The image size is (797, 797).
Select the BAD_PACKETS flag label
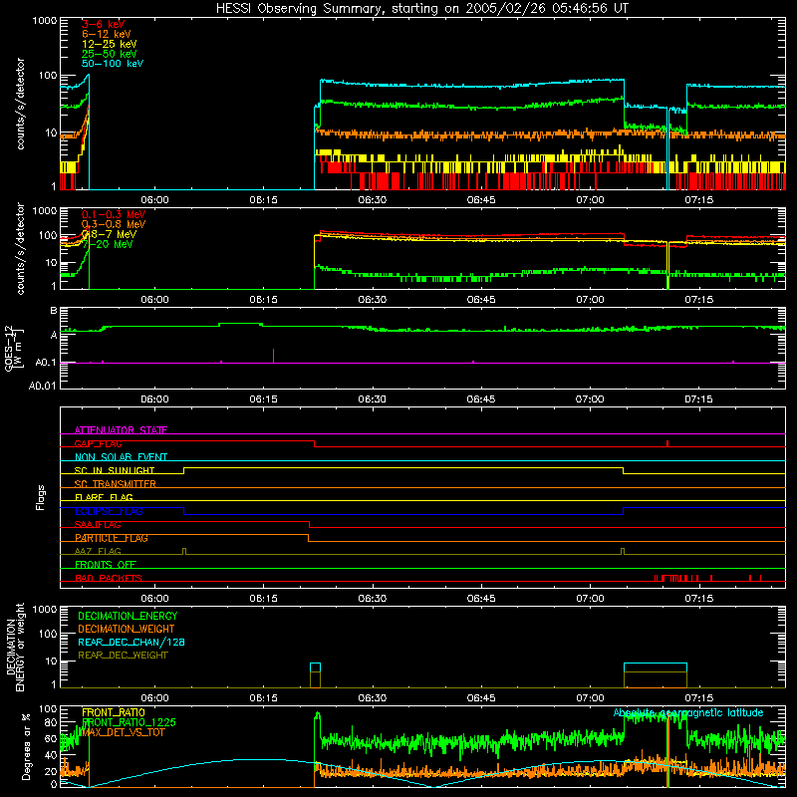pyautogui.click(x=109, y=578)
